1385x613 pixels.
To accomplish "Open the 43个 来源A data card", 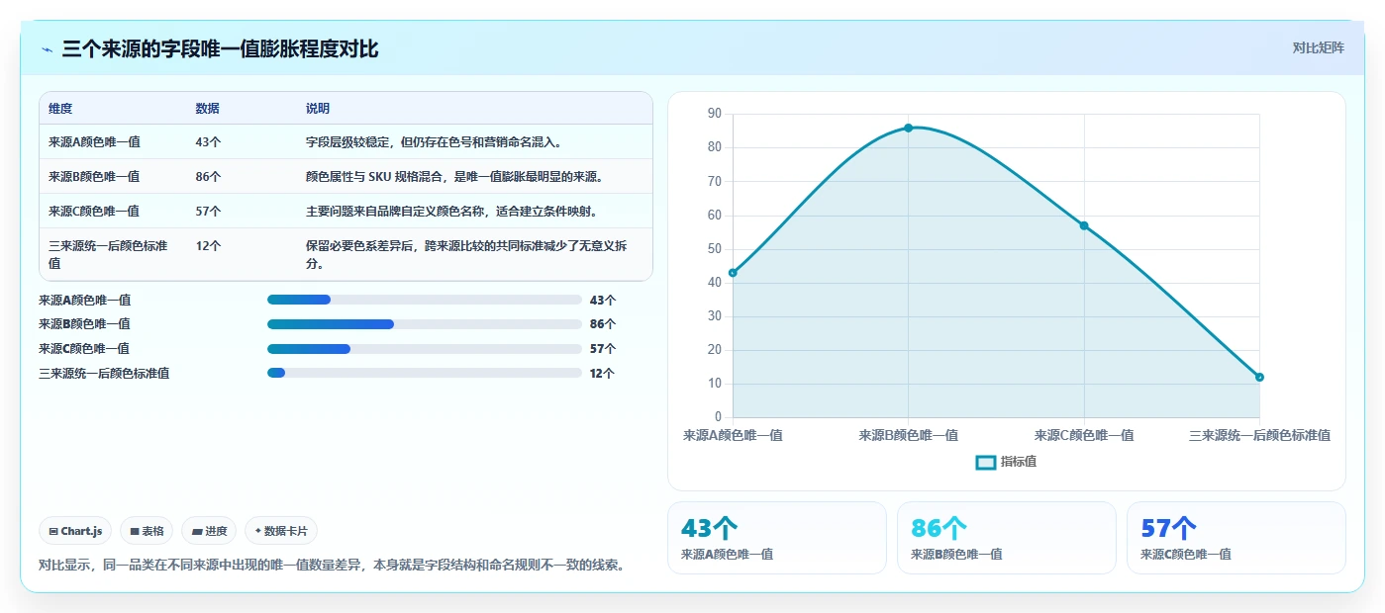I will pyautogui.click(x=777, y=538).
